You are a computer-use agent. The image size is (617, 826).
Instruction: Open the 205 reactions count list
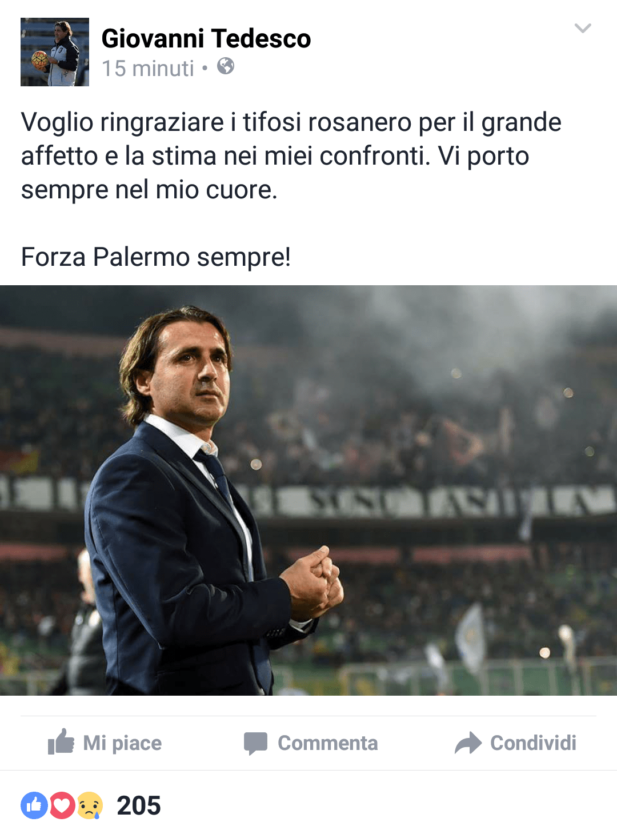139,805
